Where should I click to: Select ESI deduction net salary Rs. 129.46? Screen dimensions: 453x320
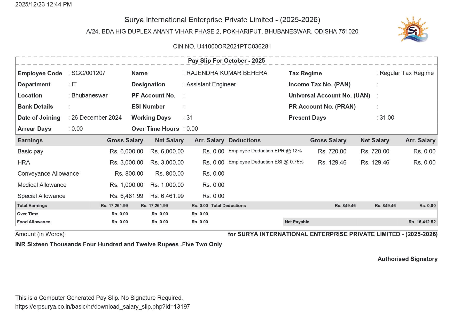point(375,162)
